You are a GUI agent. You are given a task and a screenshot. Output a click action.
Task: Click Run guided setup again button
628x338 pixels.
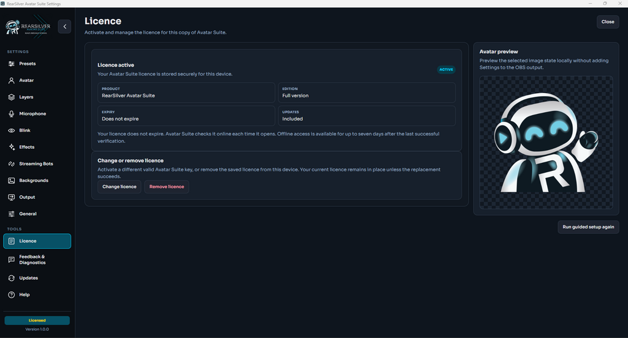588,227
